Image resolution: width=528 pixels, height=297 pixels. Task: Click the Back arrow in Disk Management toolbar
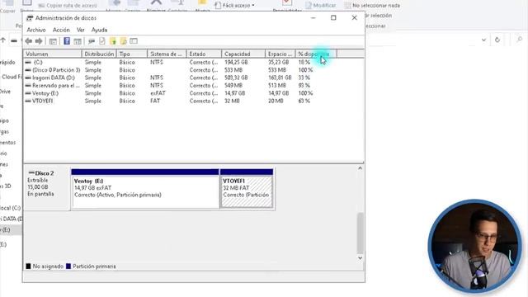click(x=29, y=41)
